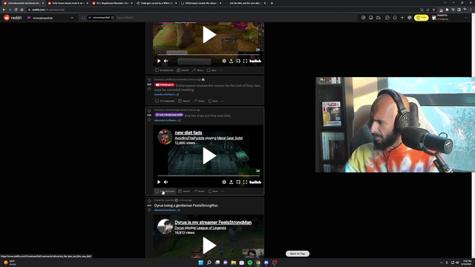The height and width of the screenshot is (267, 475).
Task: Upvote the DrDisrespect Call of Duty post
Action: (149, 80)
